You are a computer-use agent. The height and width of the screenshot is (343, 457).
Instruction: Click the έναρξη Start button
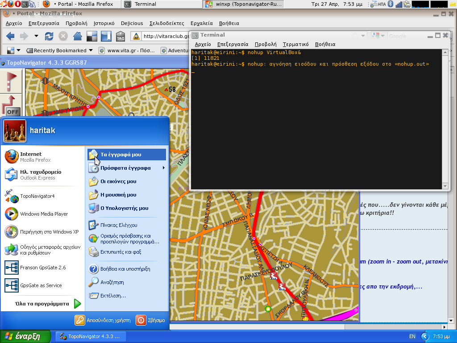(25, 336)
